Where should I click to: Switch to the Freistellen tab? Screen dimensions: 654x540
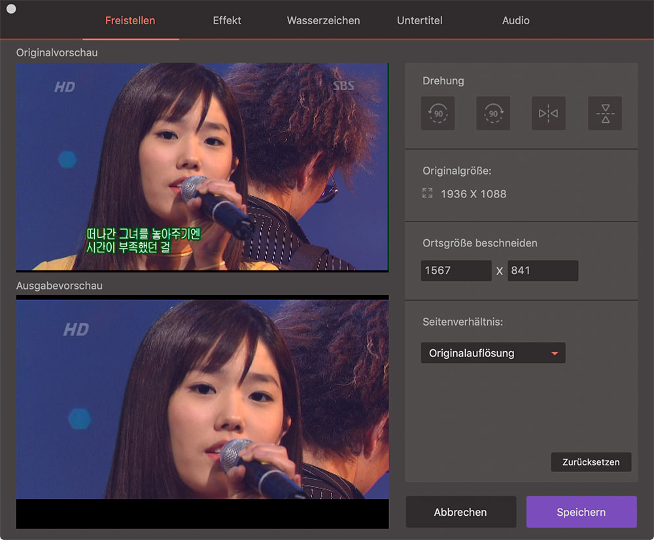[130, 20]
